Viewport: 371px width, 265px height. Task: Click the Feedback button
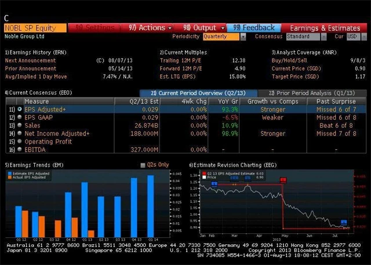254,28
